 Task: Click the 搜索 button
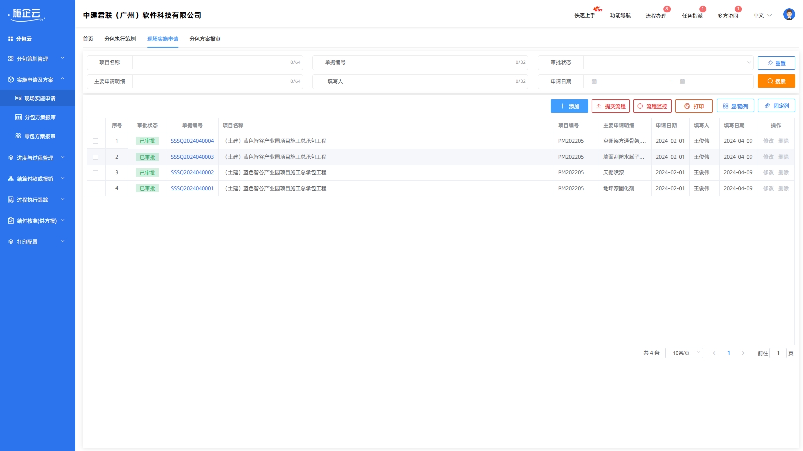776,81
